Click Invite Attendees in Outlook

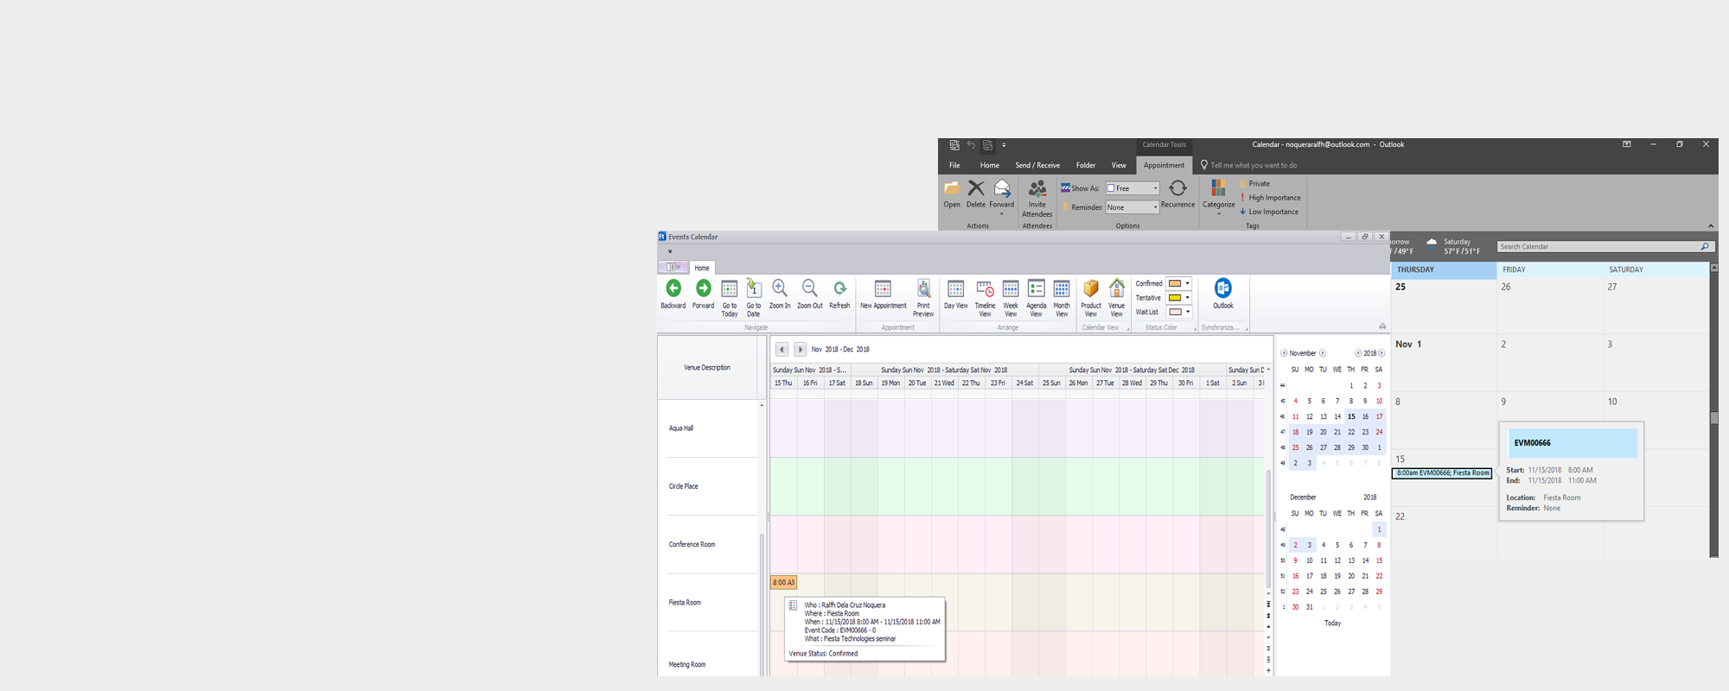(x=1037, y=199)
